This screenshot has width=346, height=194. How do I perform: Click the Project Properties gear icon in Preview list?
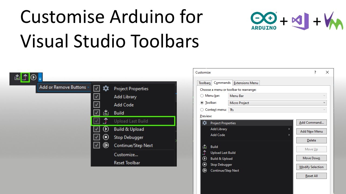(205, 123)
